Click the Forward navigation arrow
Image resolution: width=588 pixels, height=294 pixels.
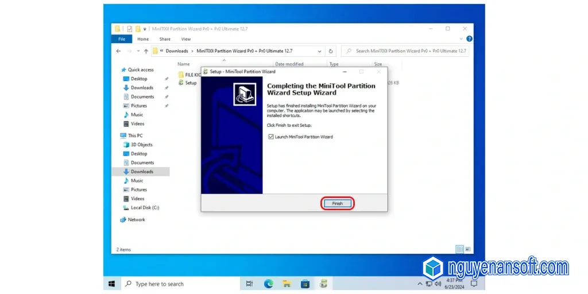(129, 51)
